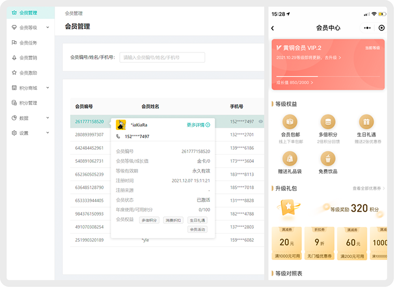This screenshot has height=287, width=394.
Task: Tap the wifi icon in phone status bar
Action: point(374,14)
